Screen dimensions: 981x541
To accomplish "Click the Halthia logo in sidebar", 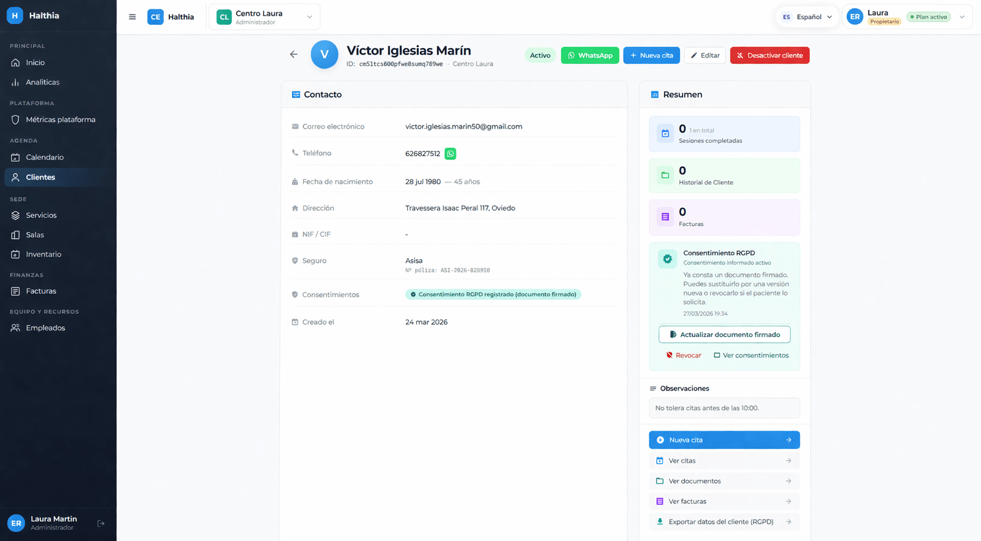I will coord(15,16).
